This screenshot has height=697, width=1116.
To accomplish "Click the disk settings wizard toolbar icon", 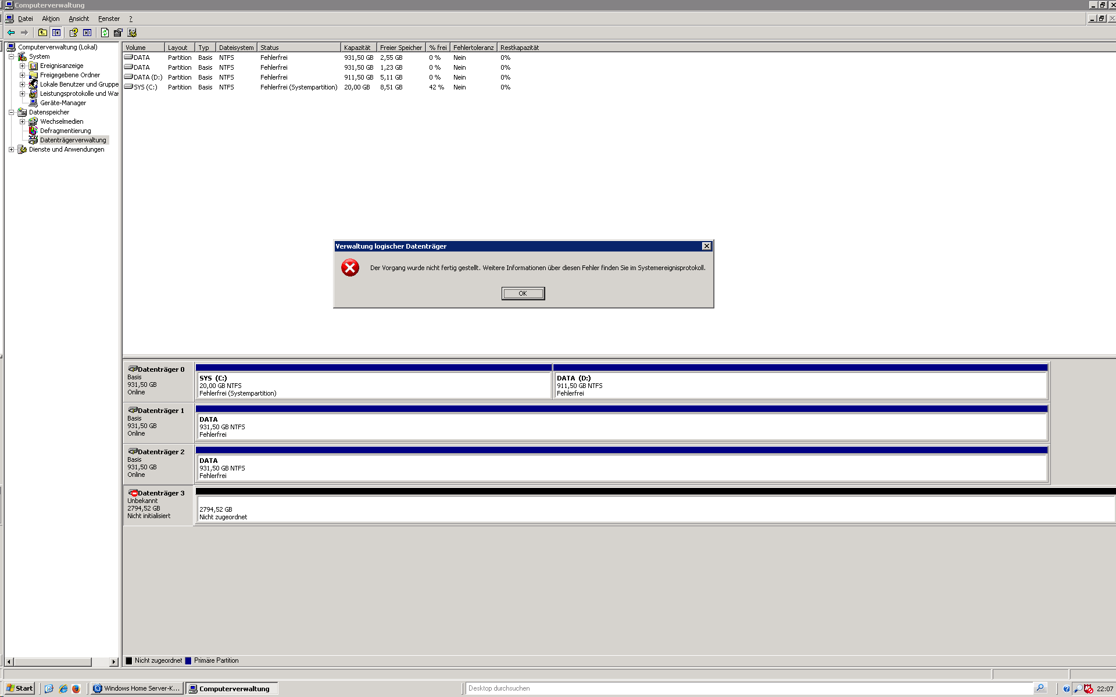I will pyautogui.click(x=132, y=33).
